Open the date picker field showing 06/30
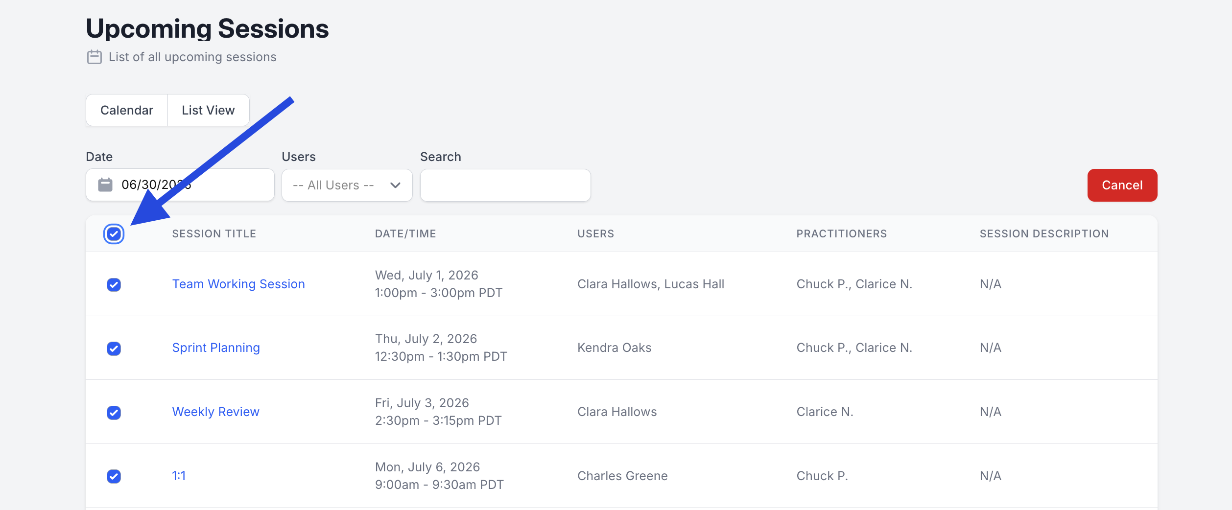1232x510 pixels. (x=180, y=185)
